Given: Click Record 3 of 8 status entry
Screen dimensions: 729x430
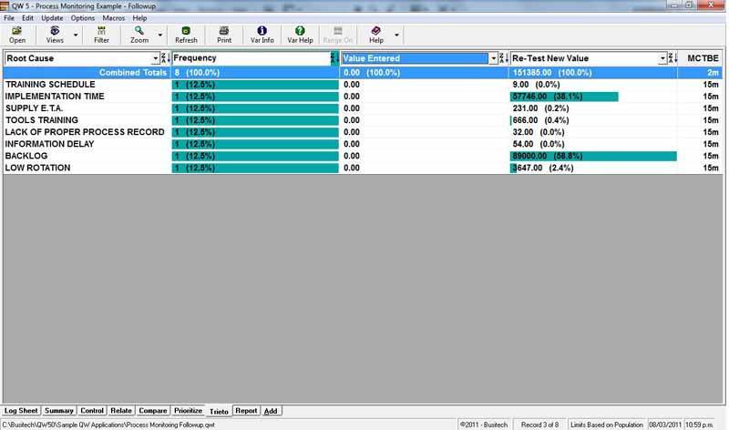Looking at the screenshot, I should click(x=539, y=425).
